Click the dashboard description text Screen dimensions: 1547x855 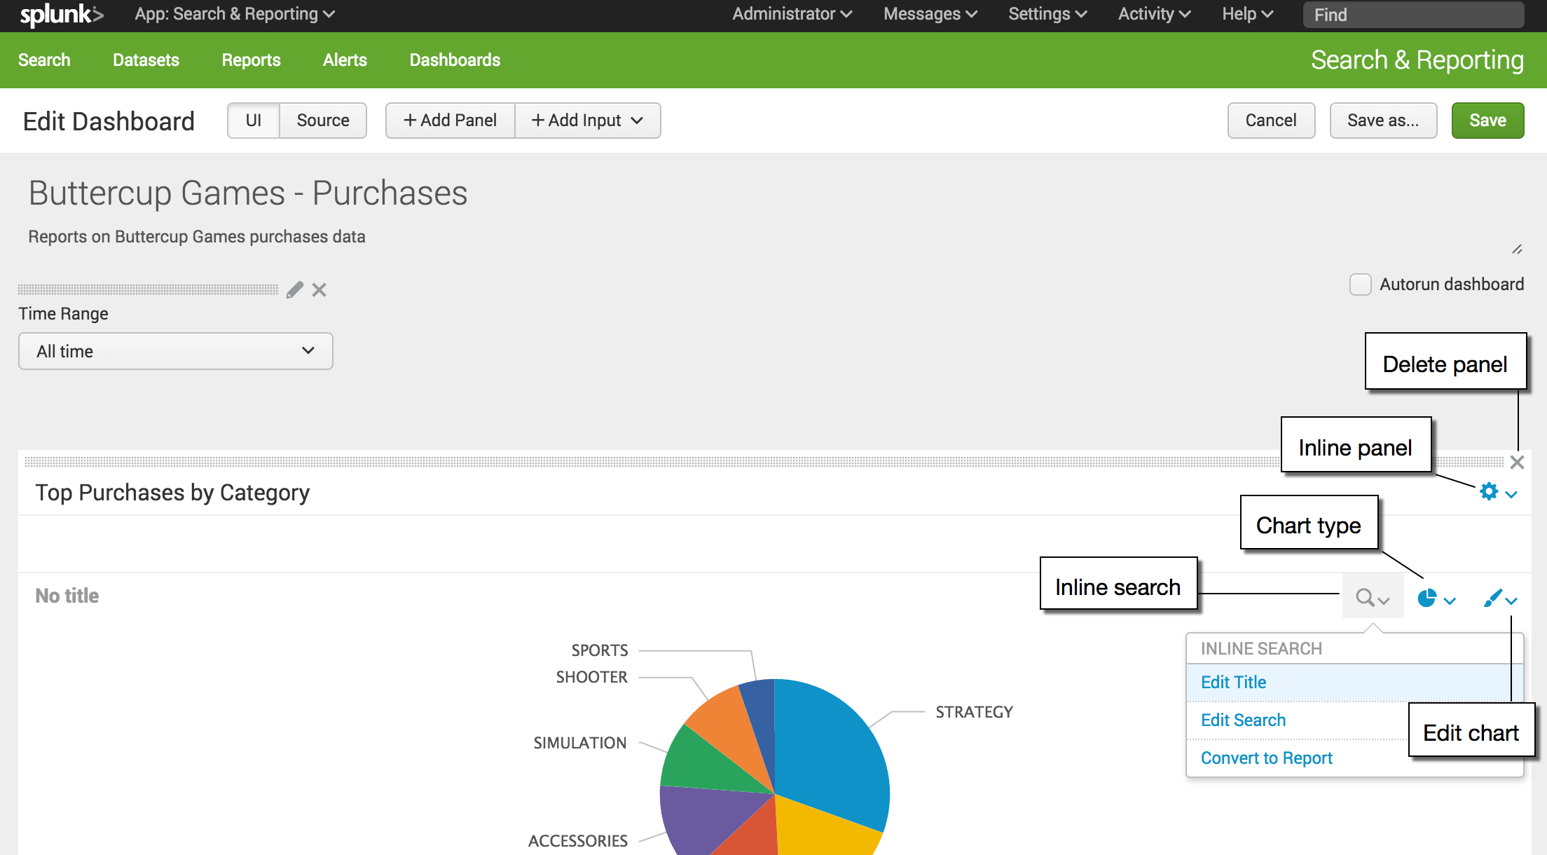(197, 237)
